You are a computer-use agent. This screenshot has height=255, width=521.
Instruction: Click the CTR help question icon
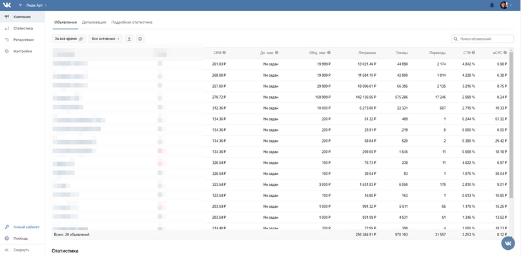point(473,52)
